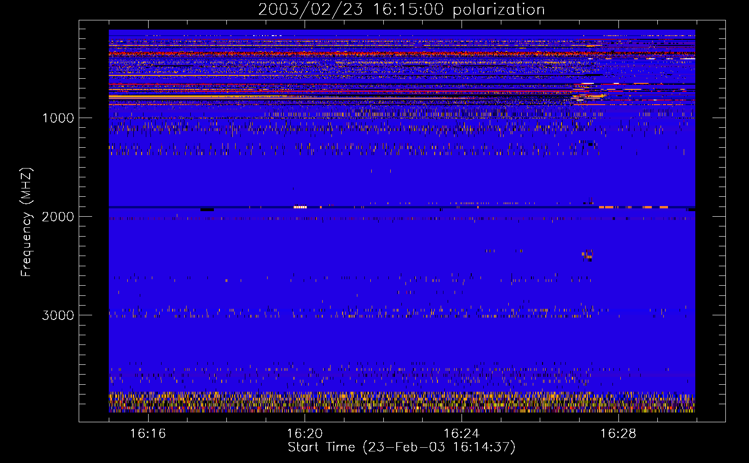Click the 16:16 time tick label
The image size is (749, 463).
click(148, 433)
